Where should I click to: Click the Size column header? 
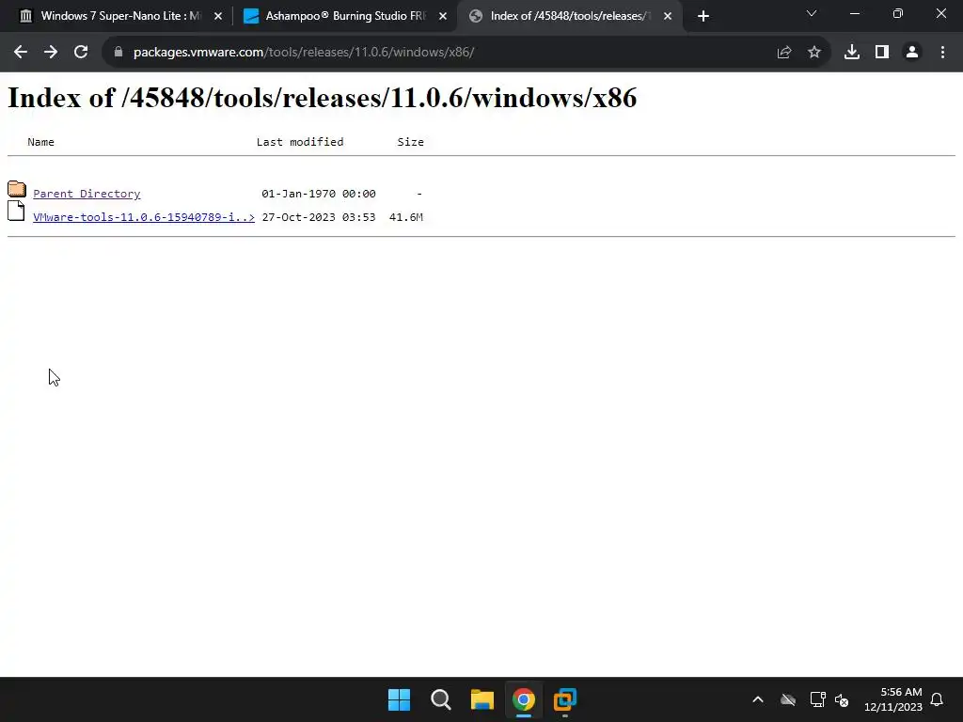[x=410, y=142]
